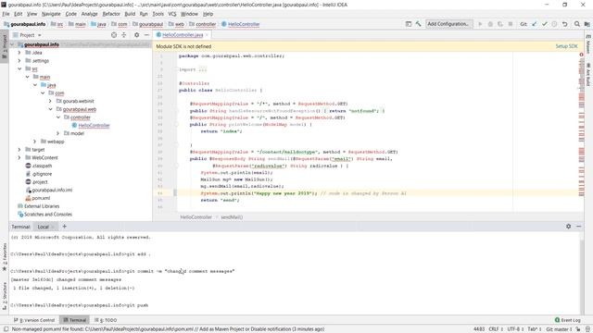Expand the .idea folder
The height and width of the screenshot is (333, 593).
pos(19,53)
